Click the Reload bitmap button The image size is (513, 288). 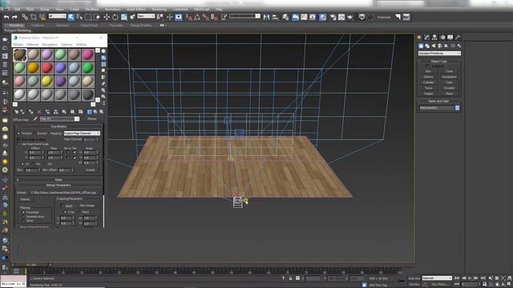[25, 199]
